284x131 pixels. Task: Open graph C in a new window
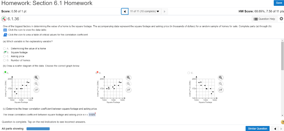click(x=220, y=90)
